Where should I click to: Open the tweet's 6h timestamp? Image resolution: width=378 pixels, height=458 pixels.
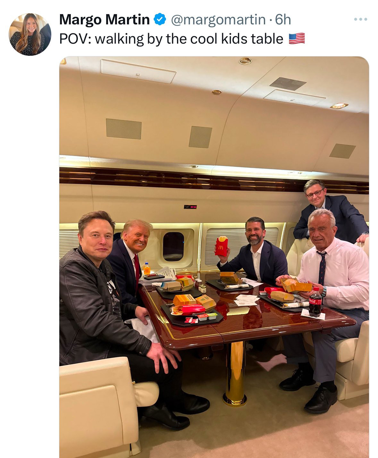click(283, 20)
